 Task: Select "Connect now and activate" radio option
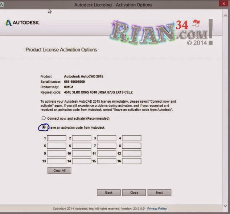[44, 118]
